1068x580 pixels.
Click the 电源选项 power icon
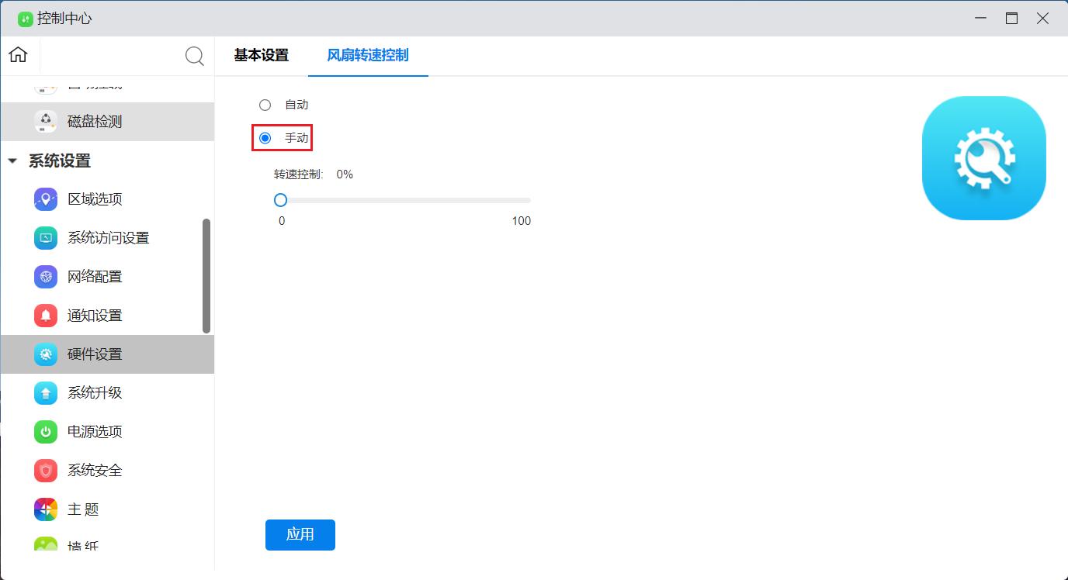[46, 432]
